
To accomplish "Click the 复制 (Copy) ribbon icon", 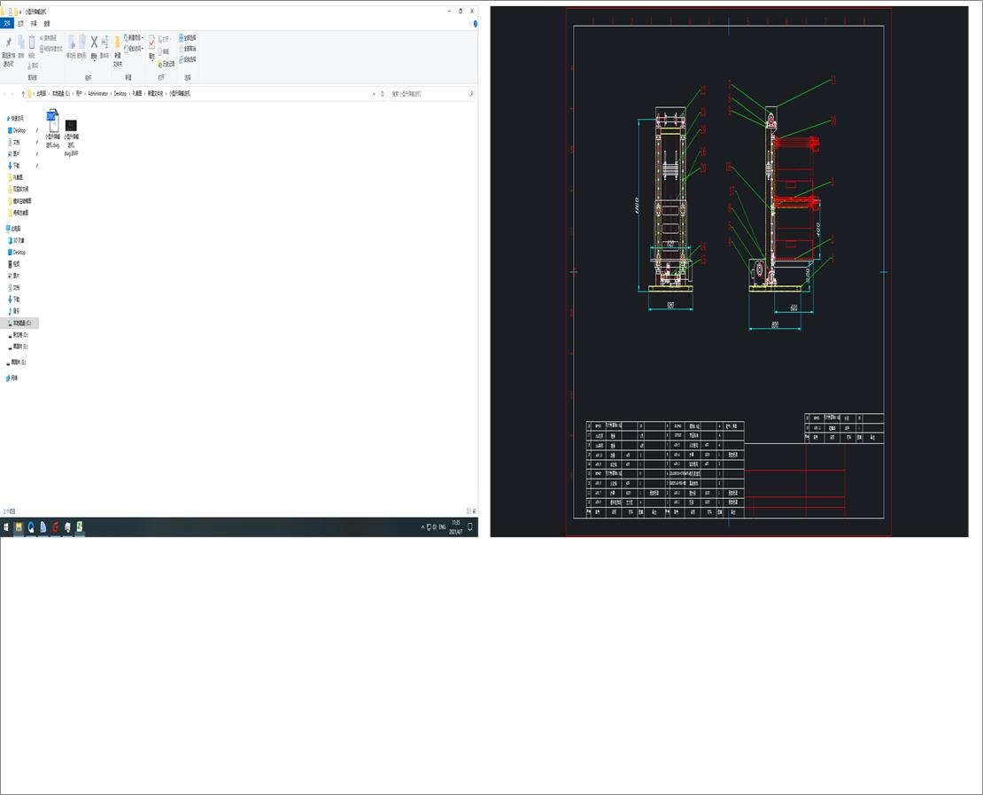I will click(20, 43).
